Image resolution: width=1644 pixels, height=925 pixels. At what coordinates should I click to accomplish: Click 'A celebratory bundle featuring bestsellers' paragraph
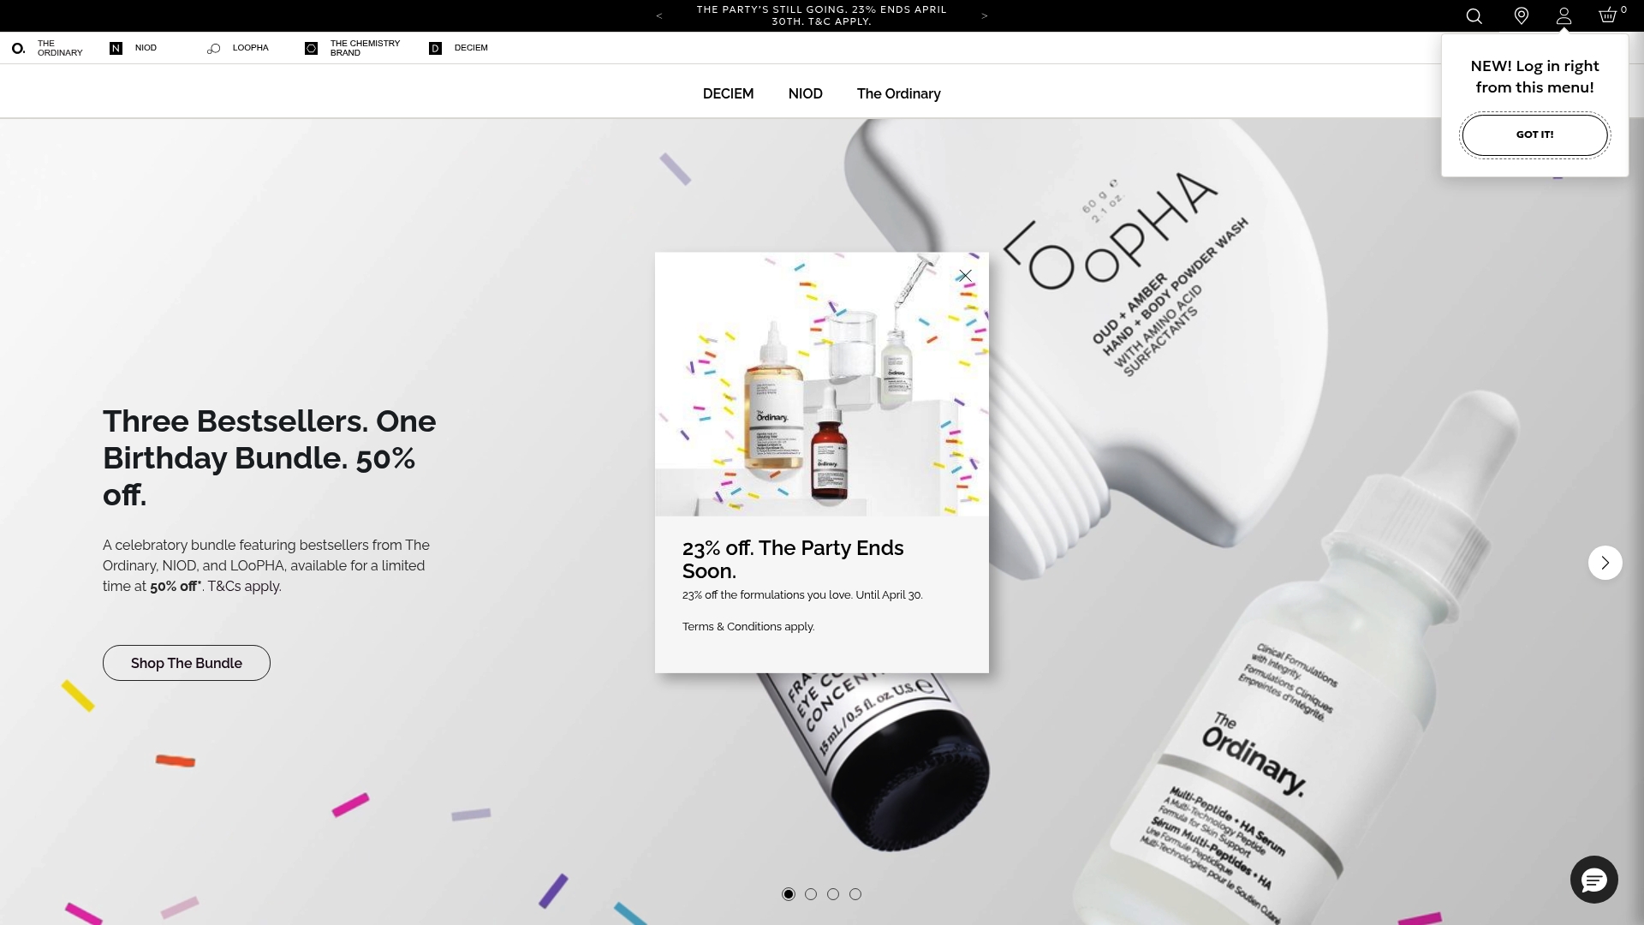pyautogui.click(x=266, y=565)
